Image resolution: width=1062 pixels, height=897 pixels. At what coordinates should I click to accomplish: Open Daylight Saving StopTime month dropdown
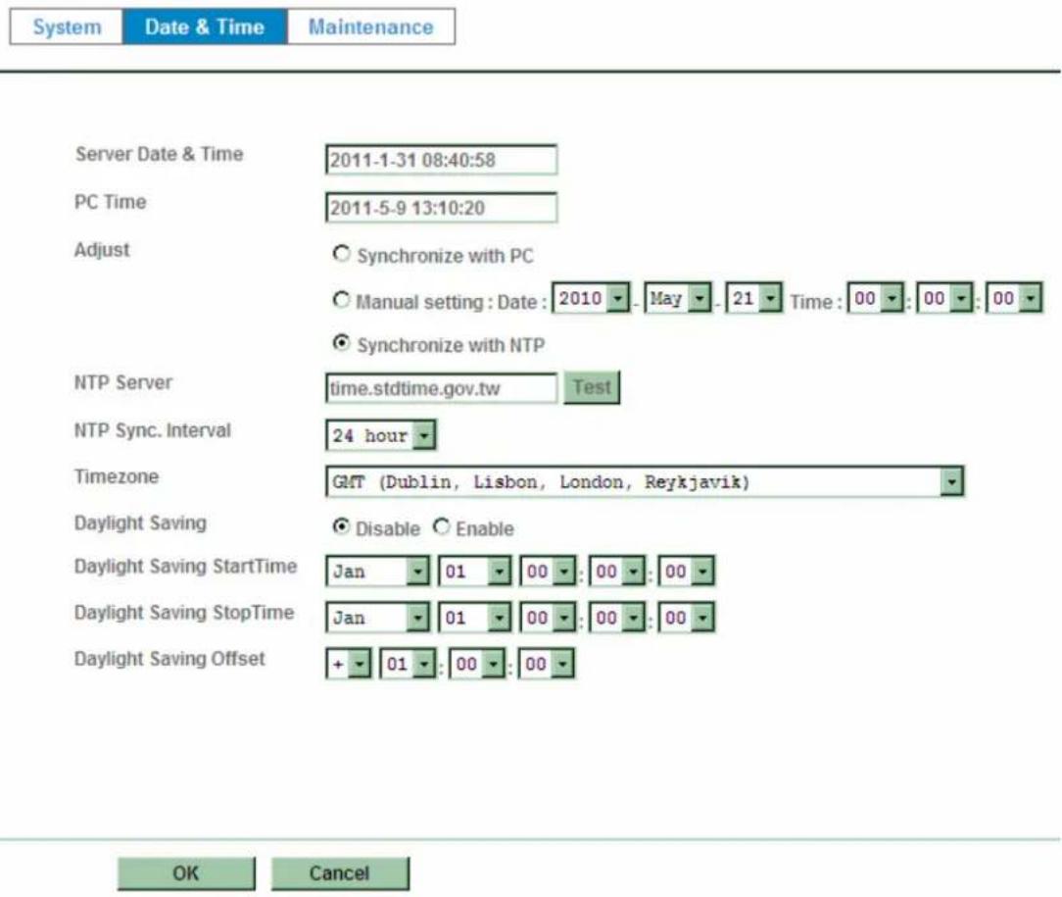377,618
